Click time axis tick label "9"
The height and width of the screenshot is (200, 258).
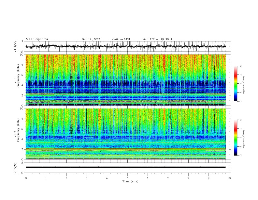tap(208, 178)
